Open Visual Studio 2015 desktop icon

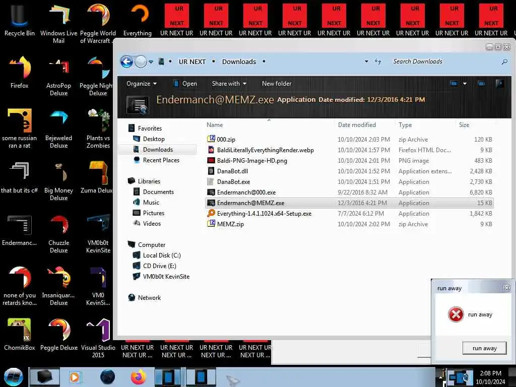pyautogui.click(x=98, y=338)
